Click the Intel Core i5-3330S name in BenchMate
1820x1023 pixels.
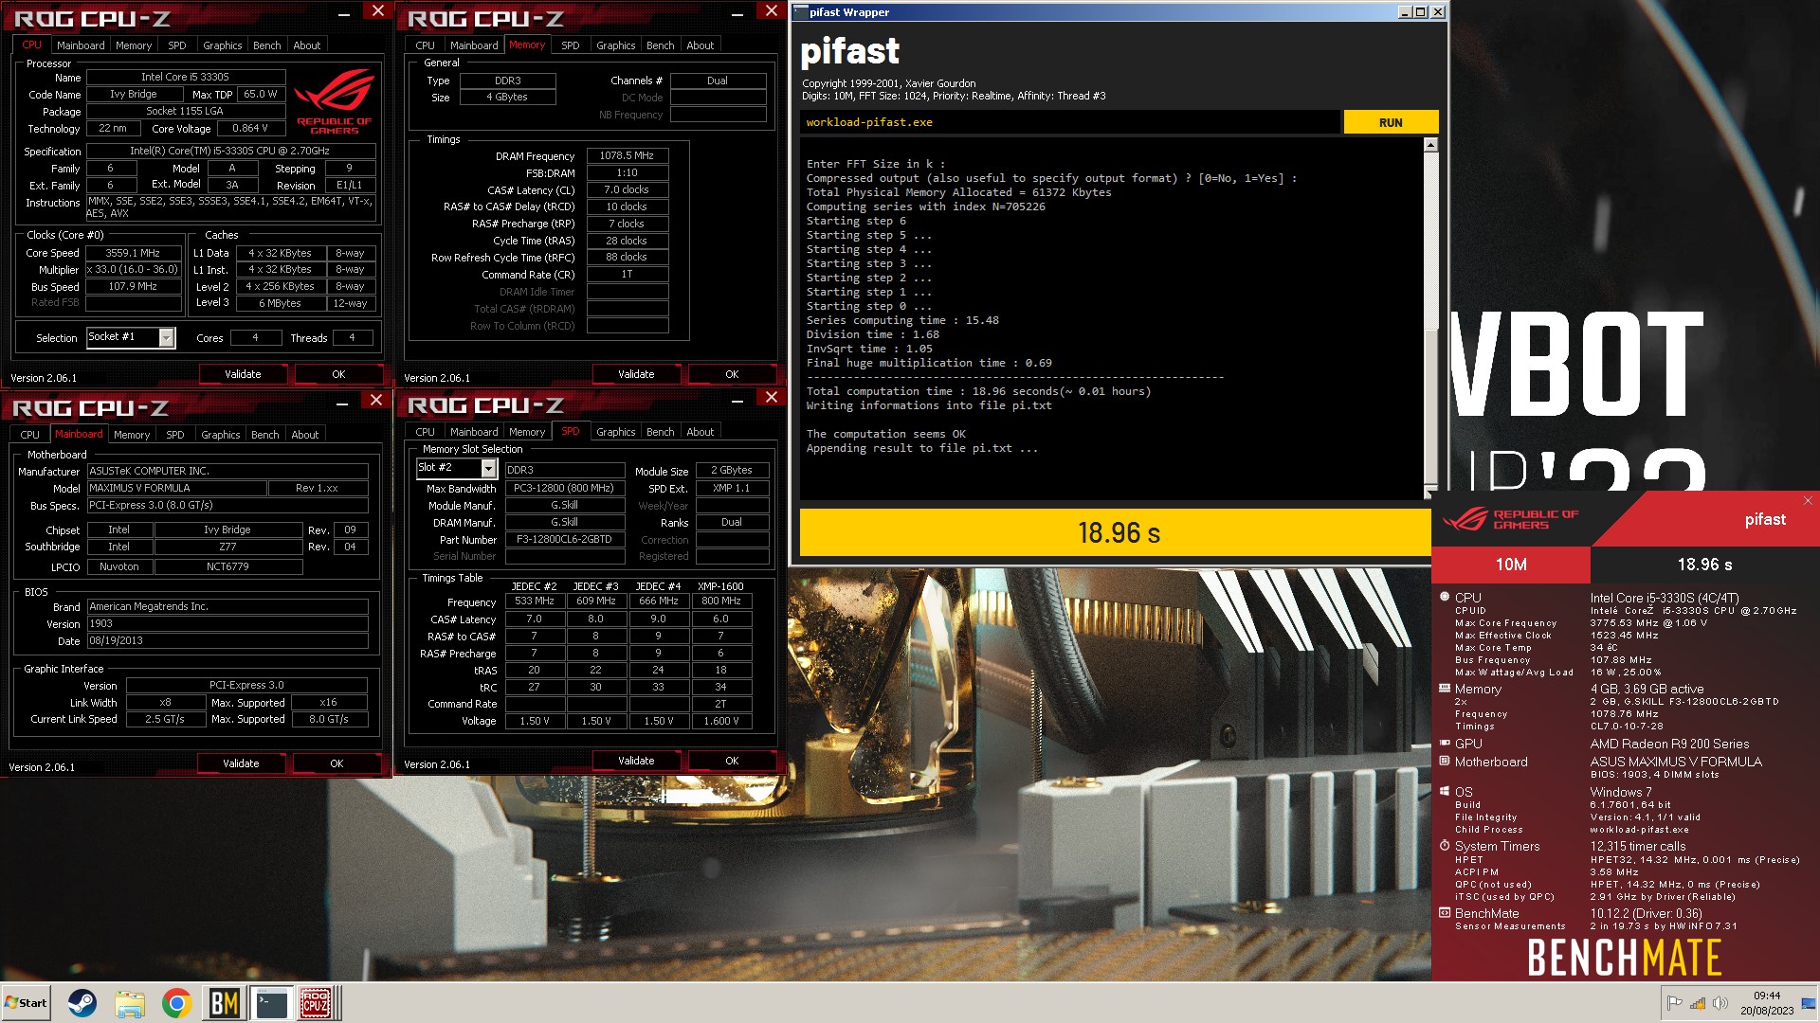tap(1664, 598)
